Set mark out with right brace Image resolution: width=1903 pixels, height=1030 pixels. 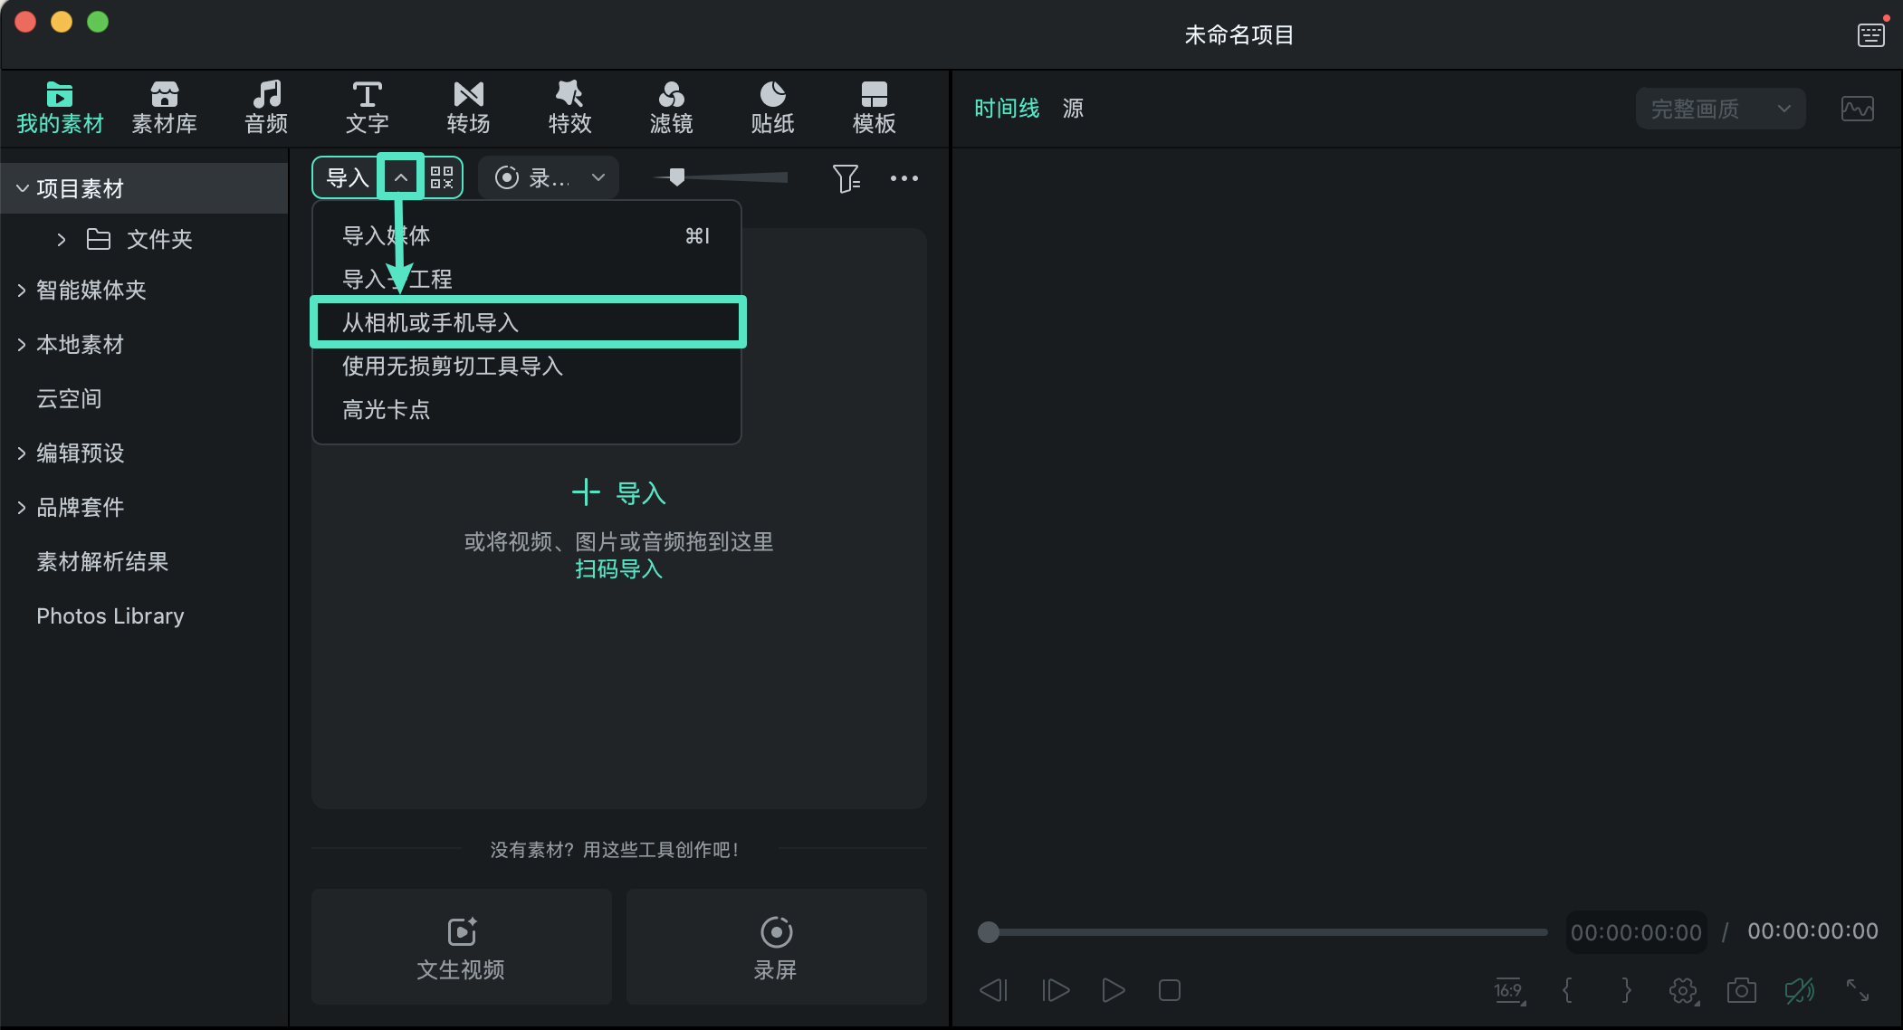[1626, 990]
